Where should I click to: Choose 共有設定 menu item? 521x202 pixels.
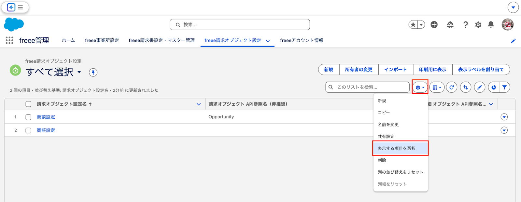coord(401,137)
